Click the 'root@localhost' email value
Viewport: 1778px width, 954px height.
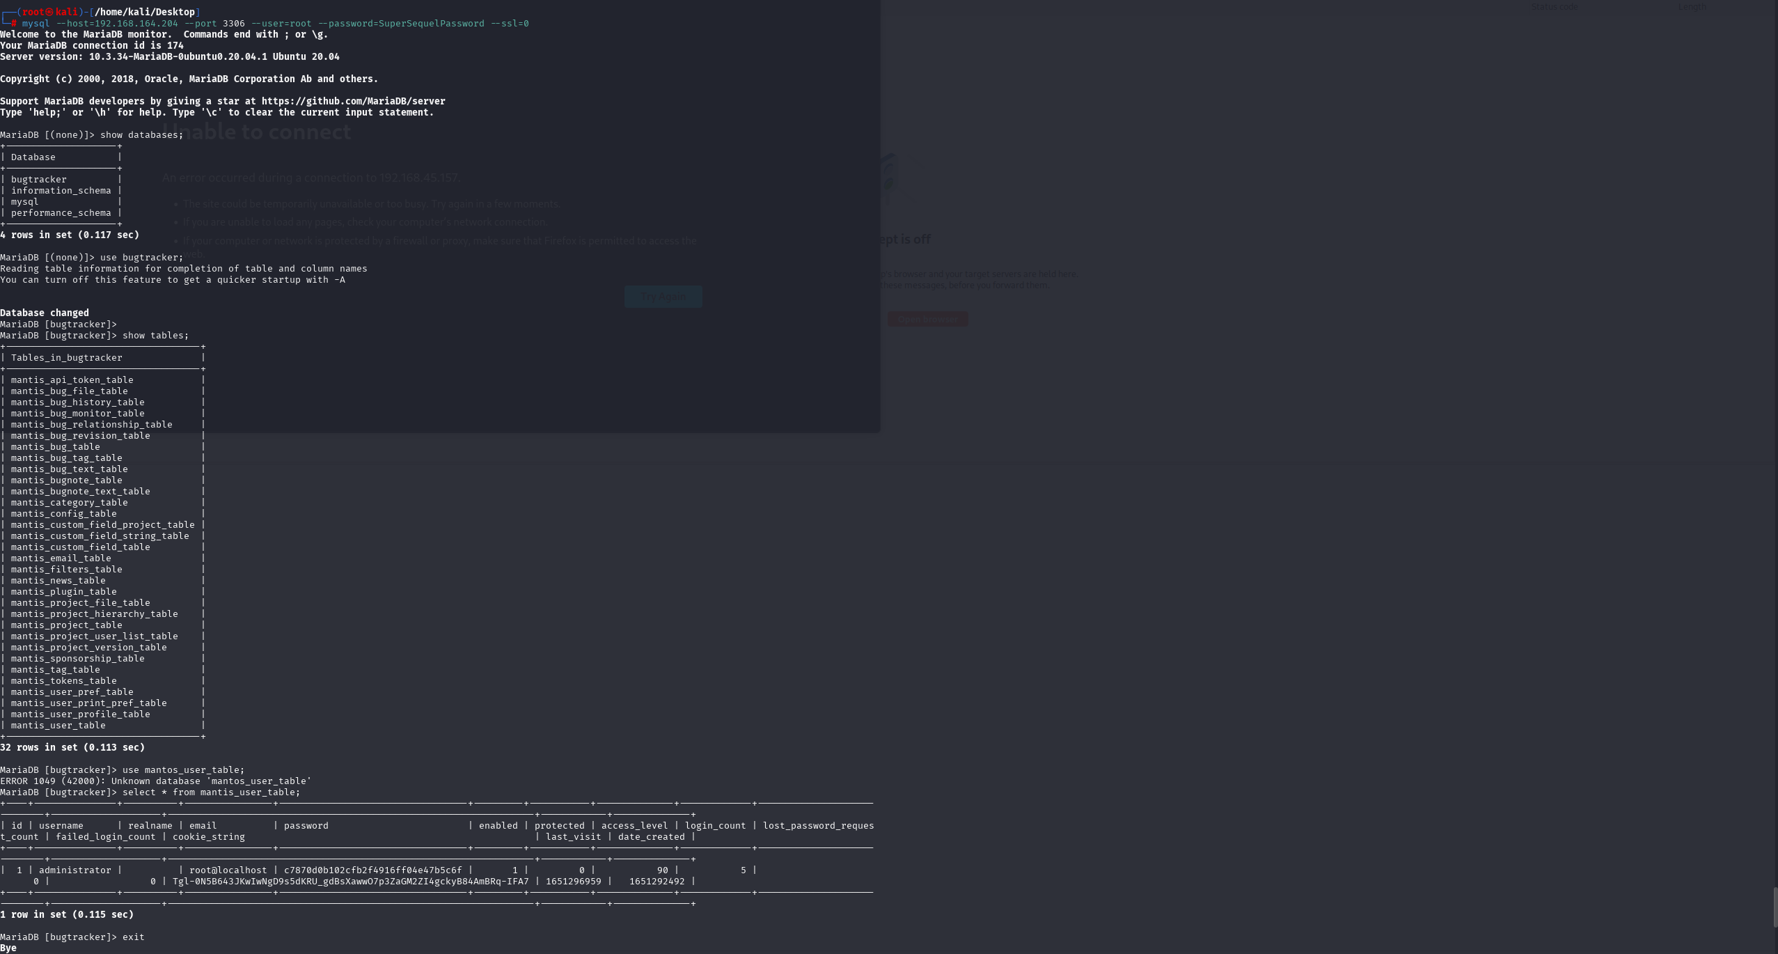[x=228, y=870]
